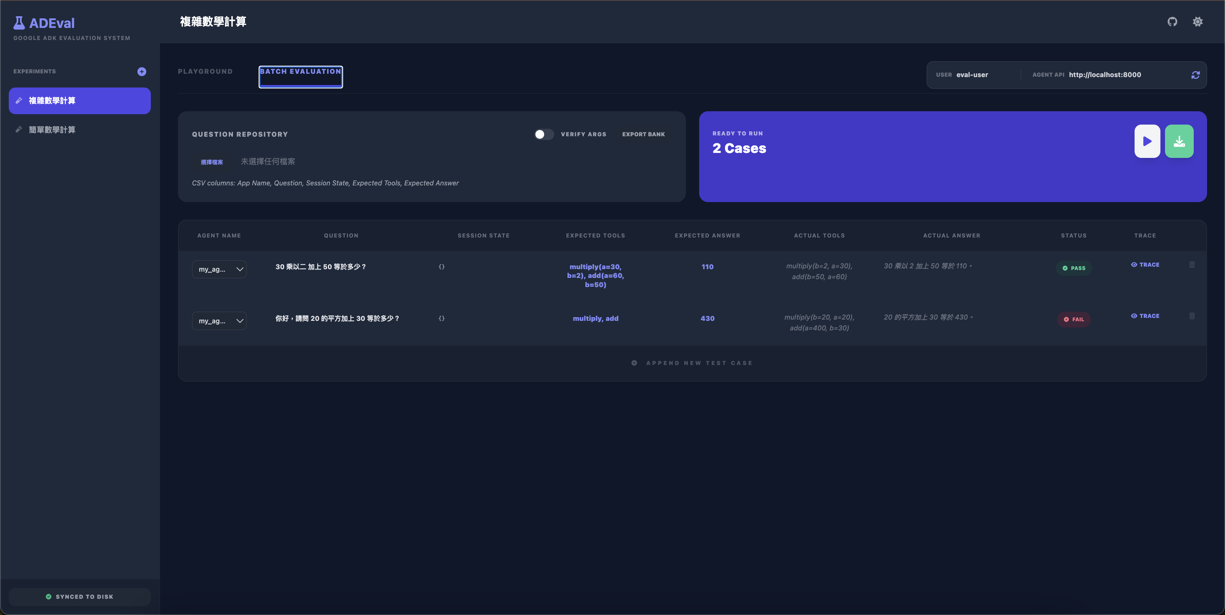Select the Batch Evaluation tab

[300, 77]
